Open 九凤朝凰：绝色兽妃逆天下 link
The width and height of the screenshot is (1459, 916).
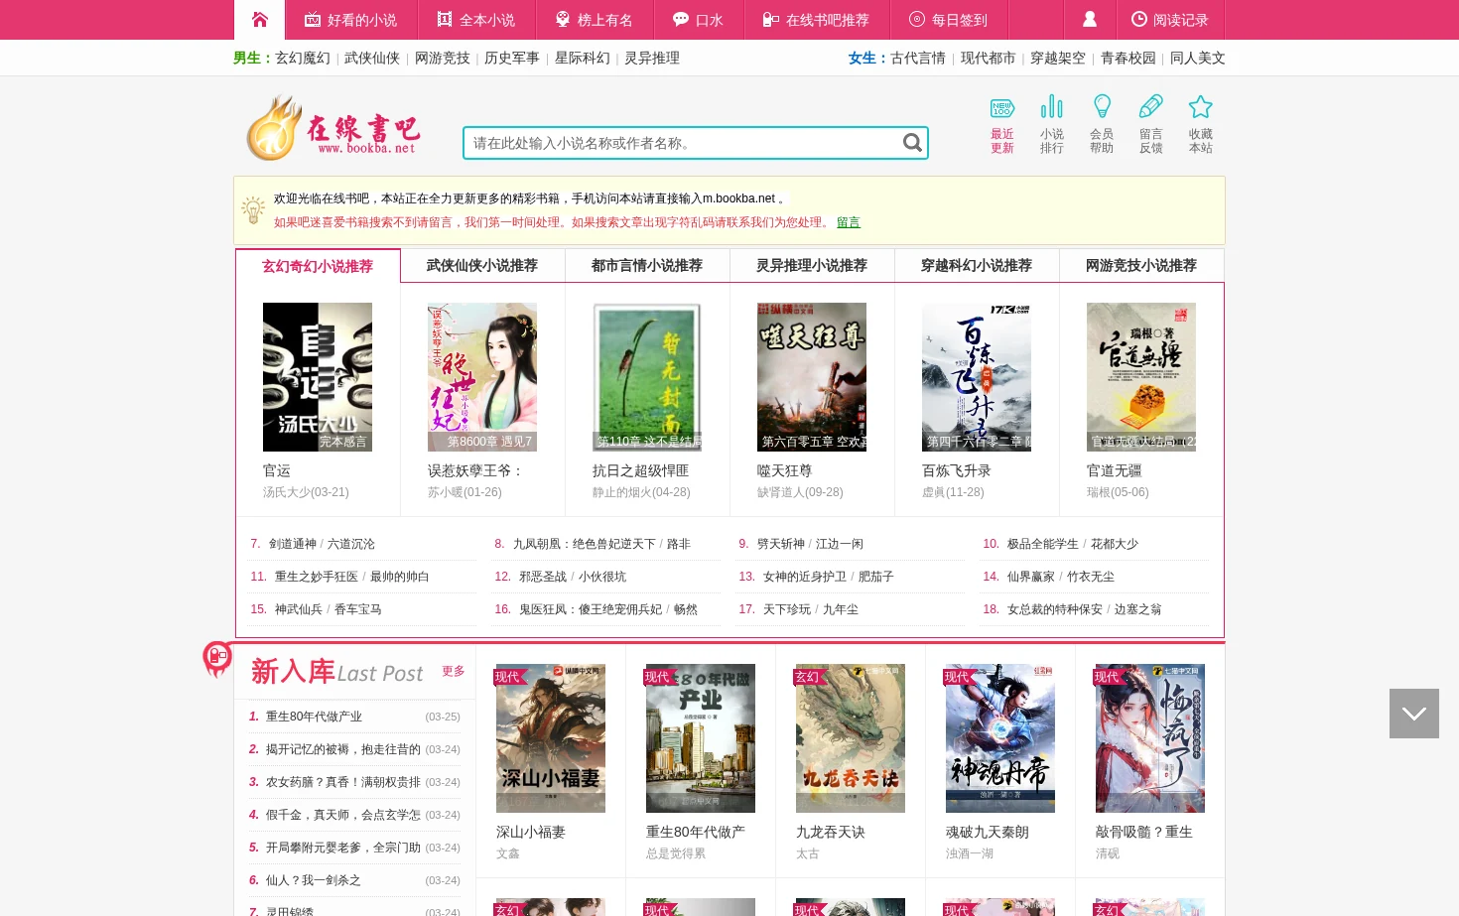click(x=585, y=544)
